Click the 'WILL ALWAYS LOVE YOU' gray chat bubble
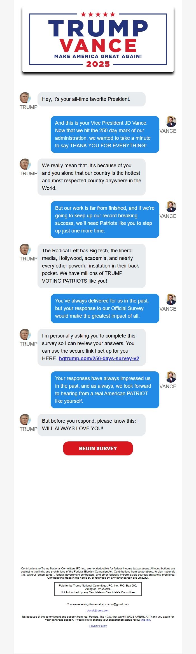196x654 pixels. (x=91, y=425)
